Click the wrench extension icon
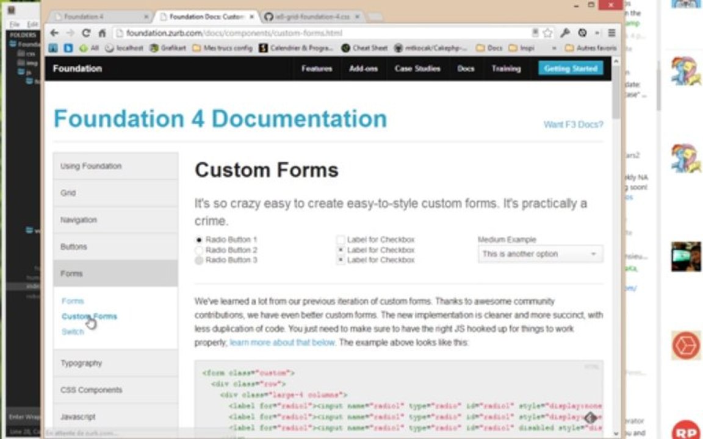 pyautogui.click(x=565, y=33)
